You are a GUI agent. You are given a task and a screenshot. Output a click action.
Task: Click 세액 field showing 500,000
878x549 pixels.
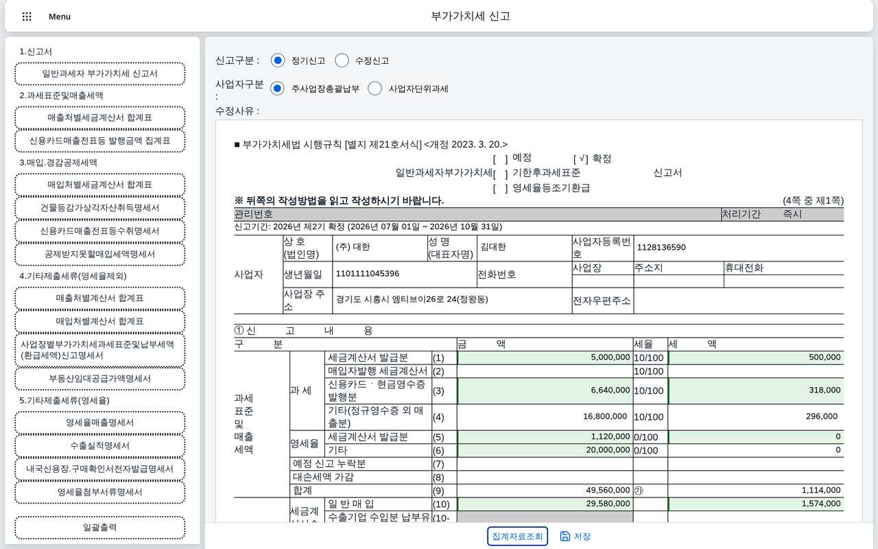click(x=756, y=358)
